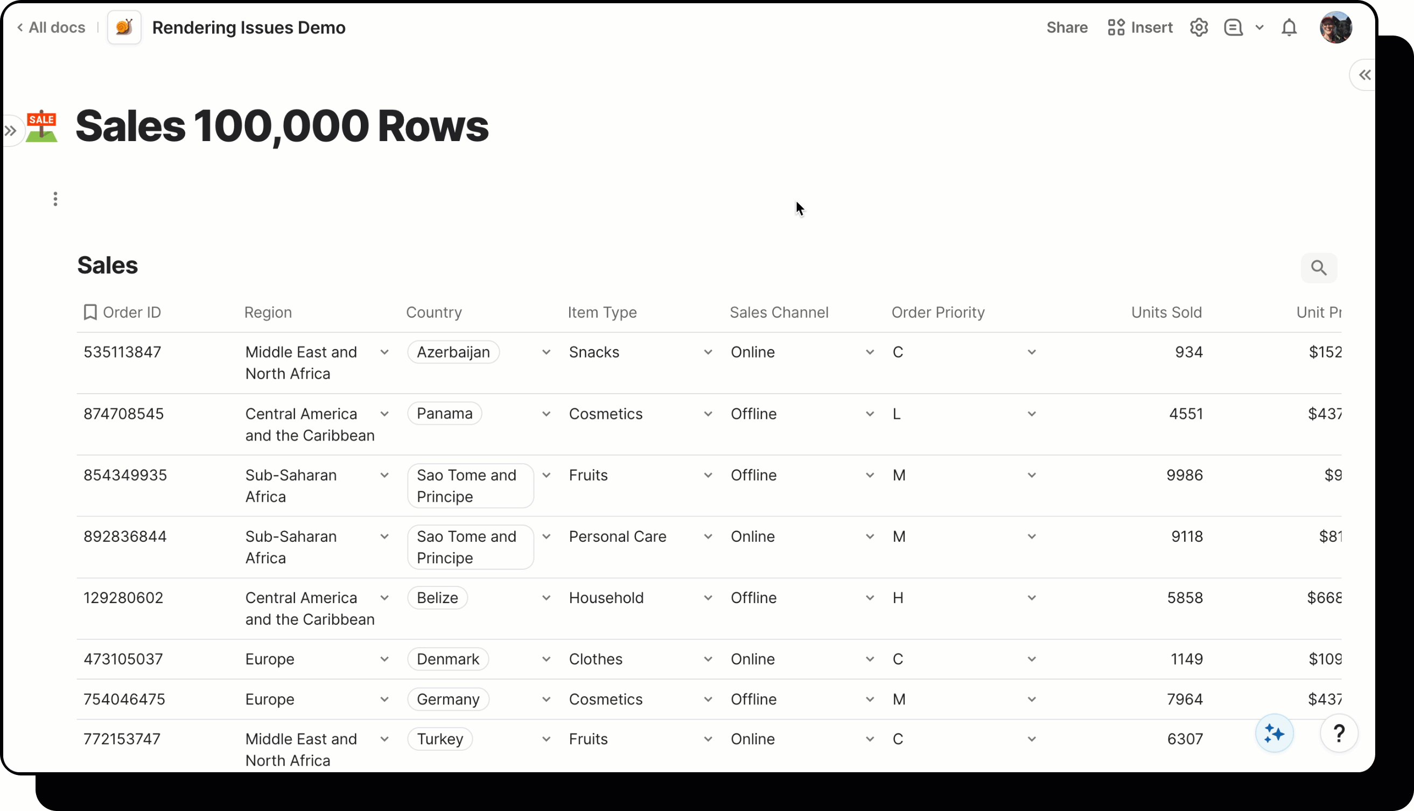This screenshot has height=811, width=1414.
Task: Open the Sales table search
Action: tap(1318, 268)
